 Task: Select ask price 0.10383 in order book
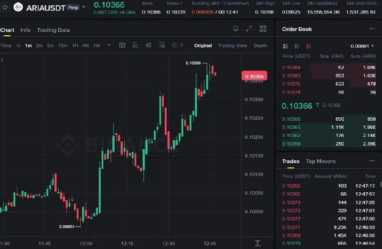coord(291,76)
